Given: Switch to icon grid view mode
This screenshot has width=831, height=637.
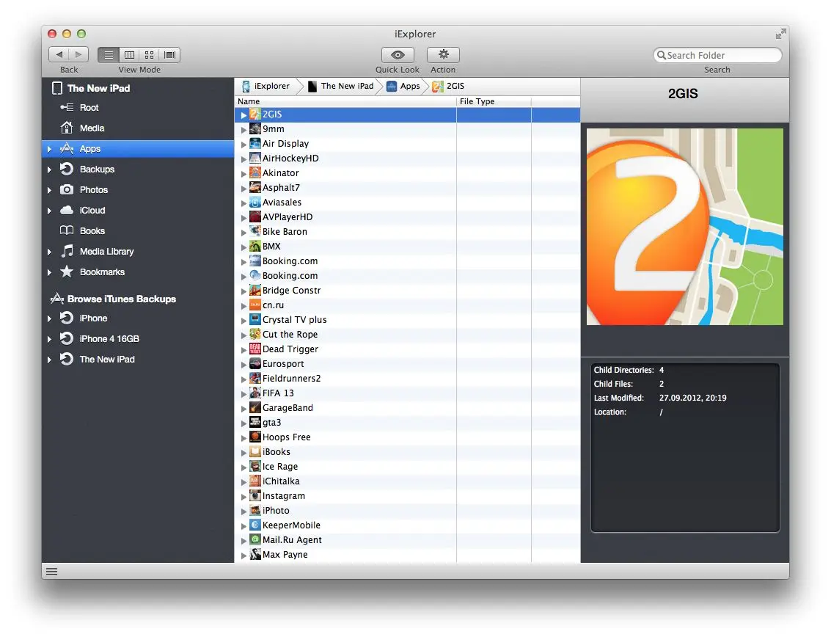Looking at the screenshot, I should (150, 54).
